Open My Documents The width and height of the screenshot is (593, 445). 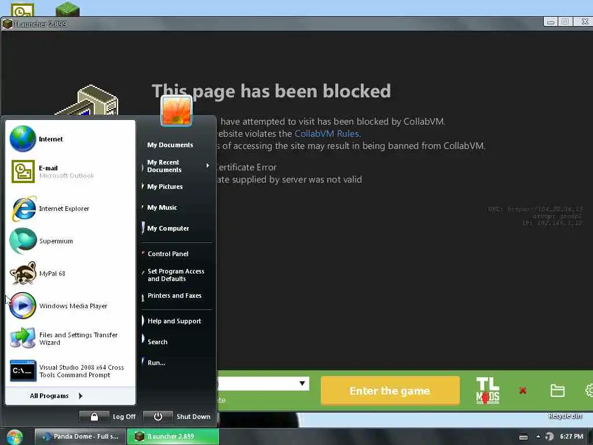click(176, 145)
